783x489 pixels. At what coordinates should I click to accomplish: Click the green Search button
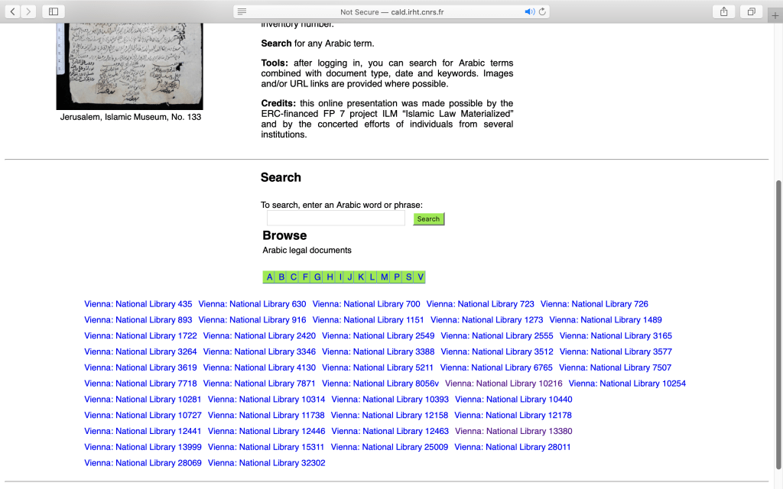click(428, 219)
